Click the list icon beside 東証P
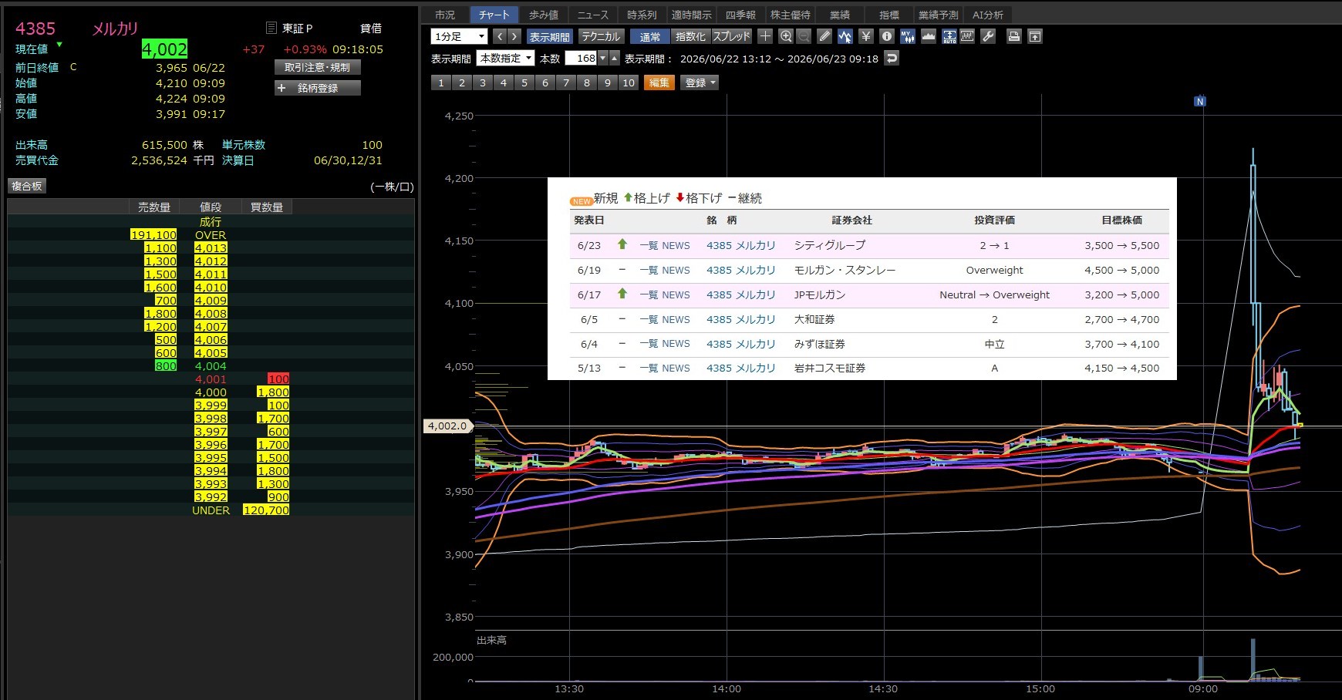This screenshot has height=700, width=1342. pos(271,28)
